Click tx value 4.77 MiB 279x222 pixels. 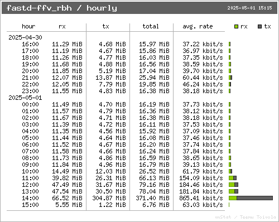pyautogui.click(x=112, y=57)
